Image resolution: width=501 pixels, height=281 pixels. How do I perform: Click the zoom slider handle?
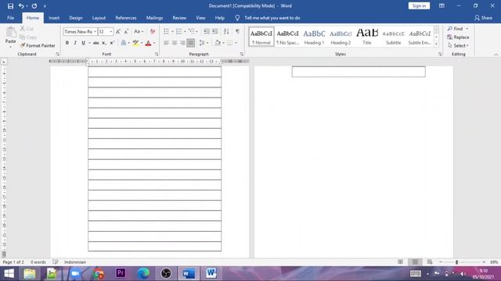pos(456,262)
